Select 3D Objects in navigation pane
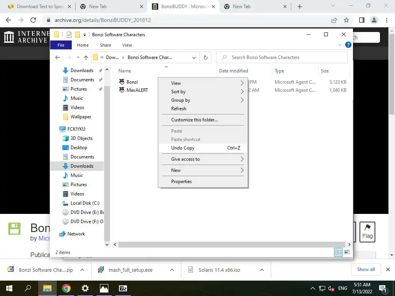 (78, 138)
